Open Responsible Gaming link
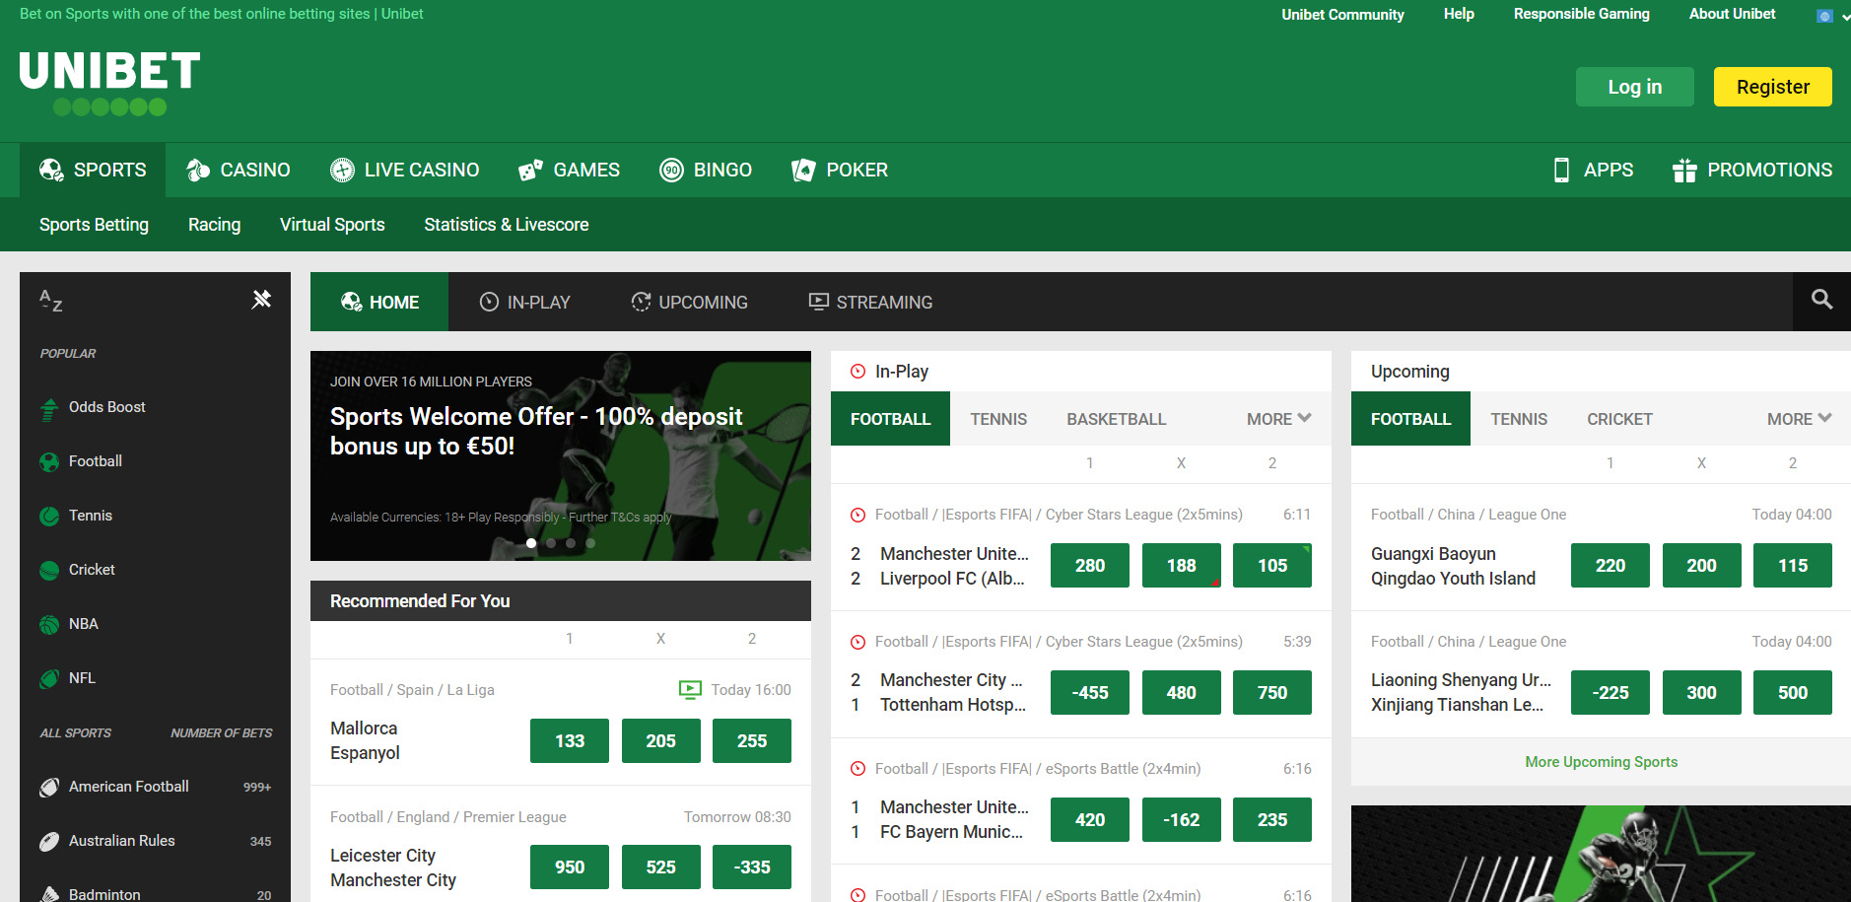Image resolution: width=1851 pixels, height=902 pixels. tap(1581, 14)
